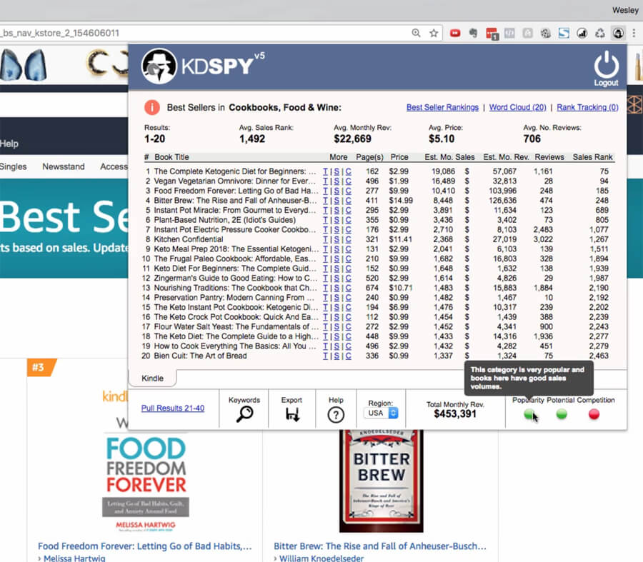Open Newsstand menu on Amazon page

pyautogui.click(x=64, y=166)
